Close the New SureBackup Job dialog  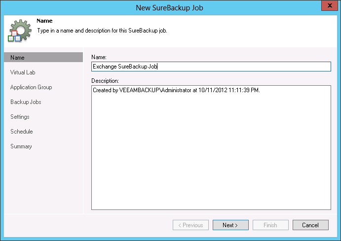pyautogui.click(x=330, y=5)
